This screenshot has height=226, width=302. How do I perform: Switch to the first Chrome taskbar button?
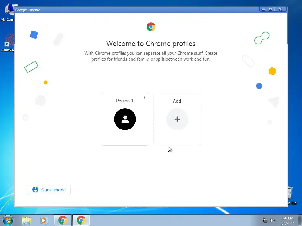[63, 220]
